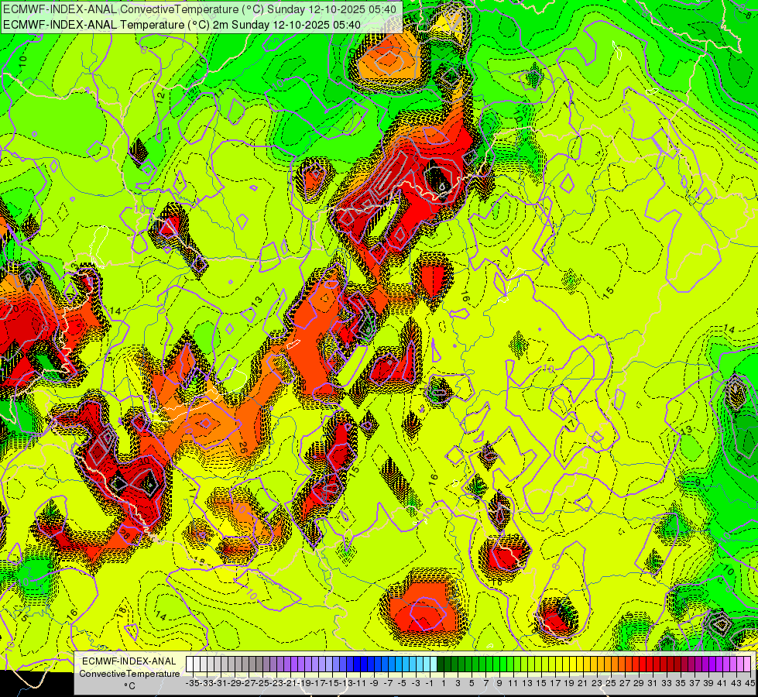Click the °C unit label in legend
Image resolution: width=758 pixels, height=697 pixels.
(129, 686)
